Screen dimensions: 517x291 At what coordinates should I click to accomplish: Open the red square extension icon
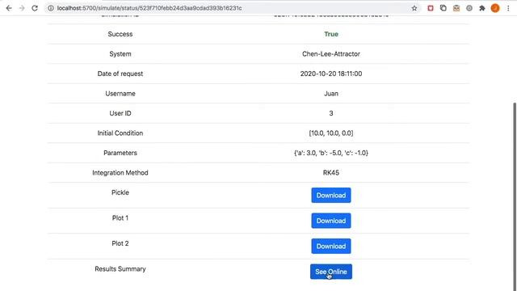[431, 8]
